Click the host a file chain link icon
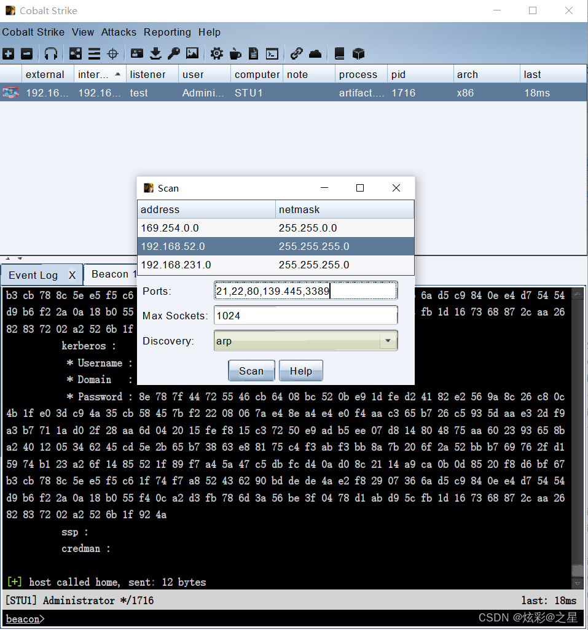 (x=297, y=53)
